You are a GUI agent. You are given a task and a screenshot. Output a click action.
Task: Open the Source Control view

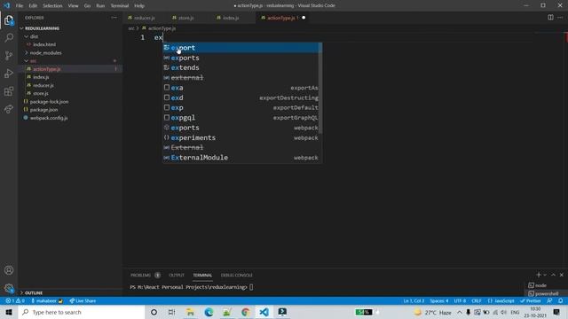9,55
